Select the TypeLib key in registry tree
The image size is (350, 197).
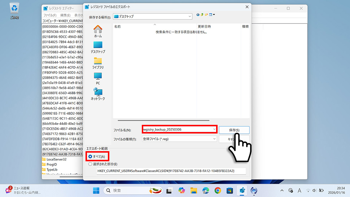tap(52, 170)
